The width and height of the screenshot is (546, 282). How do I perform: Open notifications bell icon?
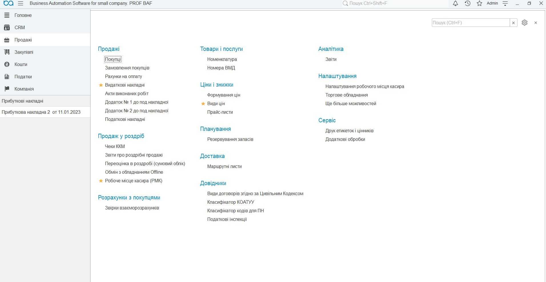(455, 3)
